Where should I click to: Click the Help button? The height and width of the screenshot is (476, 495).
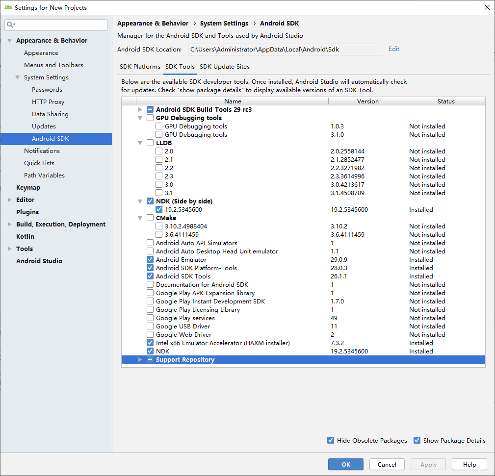pyautogui.click(x=469, y=464)
